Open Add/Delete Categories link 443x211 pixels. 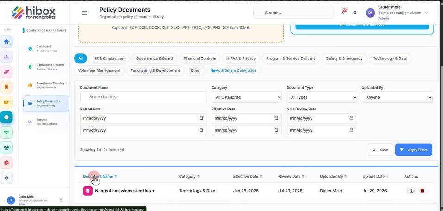(x=234, y=70)
